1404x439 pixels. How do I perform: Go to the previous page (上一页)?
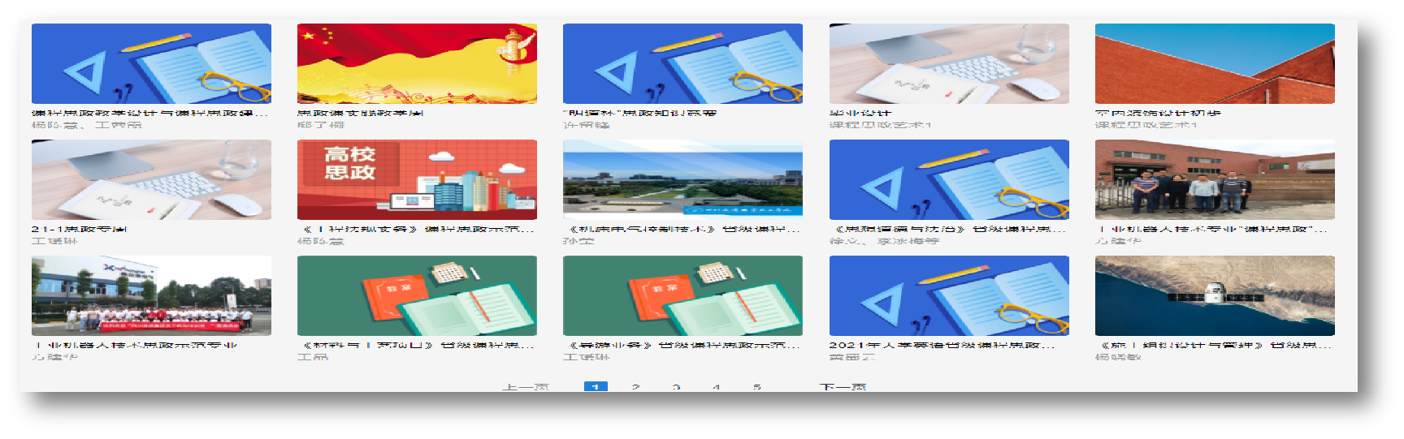526,387
